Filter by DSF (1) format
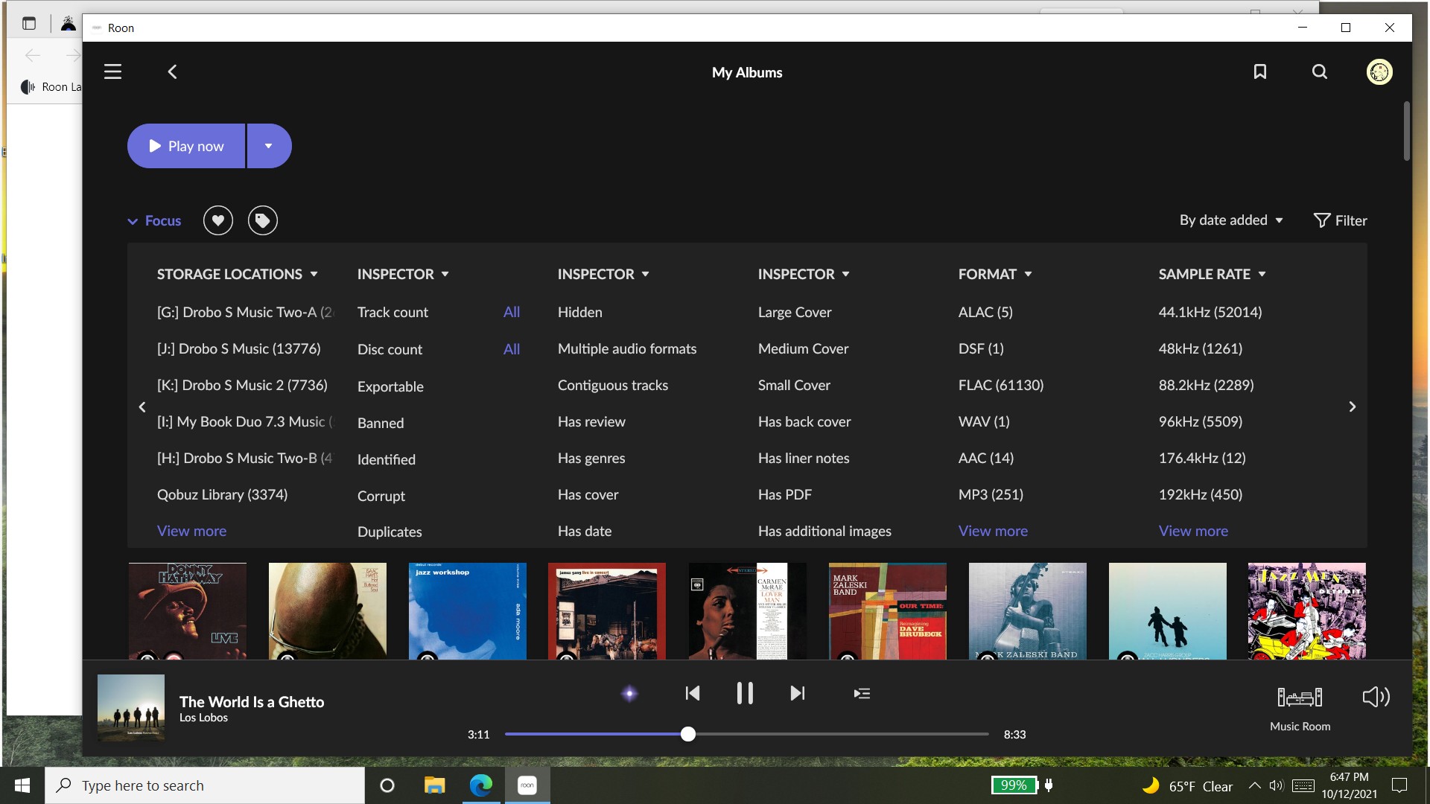Viewport: 1430px width, 804px height. (x=981, y=348)
